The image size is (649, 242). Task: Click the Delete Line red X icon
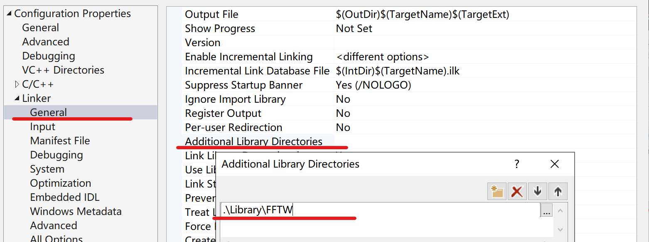pos(517,191)
